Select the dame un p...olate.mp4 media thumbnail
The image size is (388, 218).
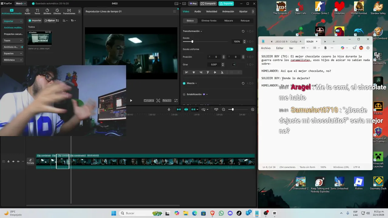point(40,38)
